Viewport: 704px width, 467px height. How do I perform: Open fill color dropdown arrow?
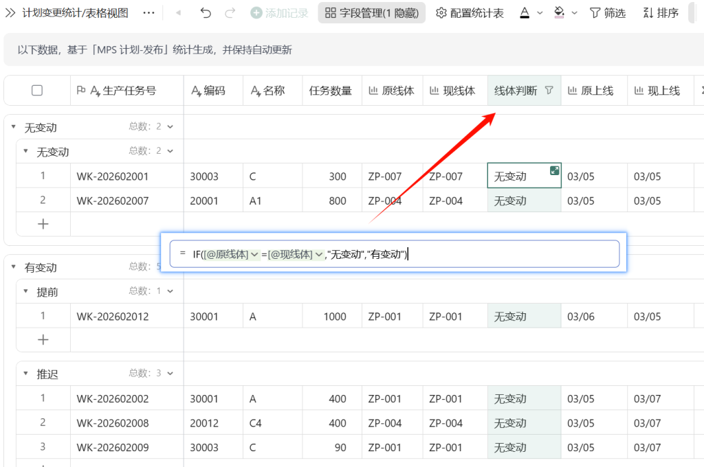[574, 13]
